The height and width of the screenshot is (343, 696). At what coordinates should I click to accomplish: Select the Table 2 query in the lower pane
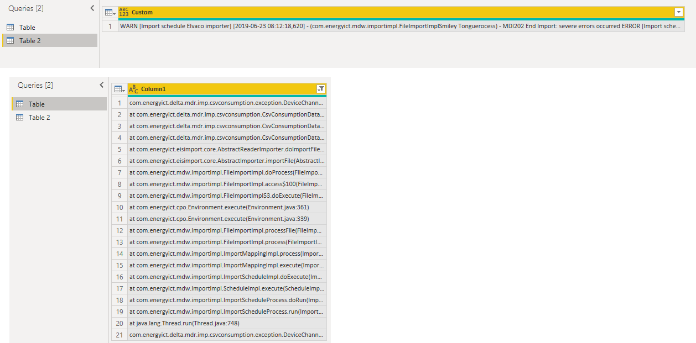[x=59, y=117]
